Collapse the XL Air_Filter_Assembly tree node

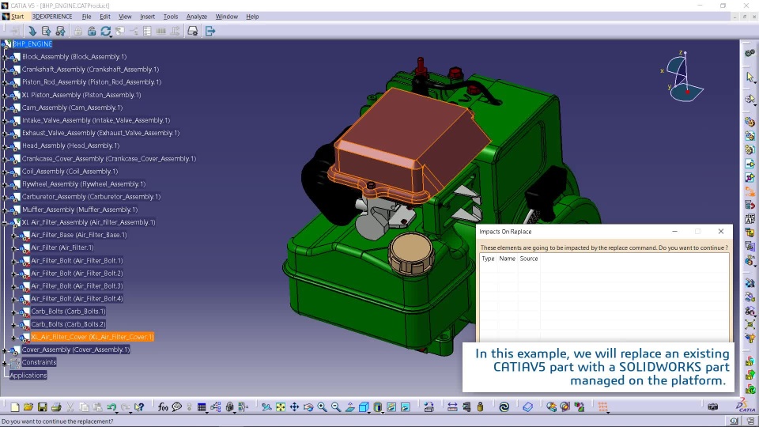click(x=5, y=223)
